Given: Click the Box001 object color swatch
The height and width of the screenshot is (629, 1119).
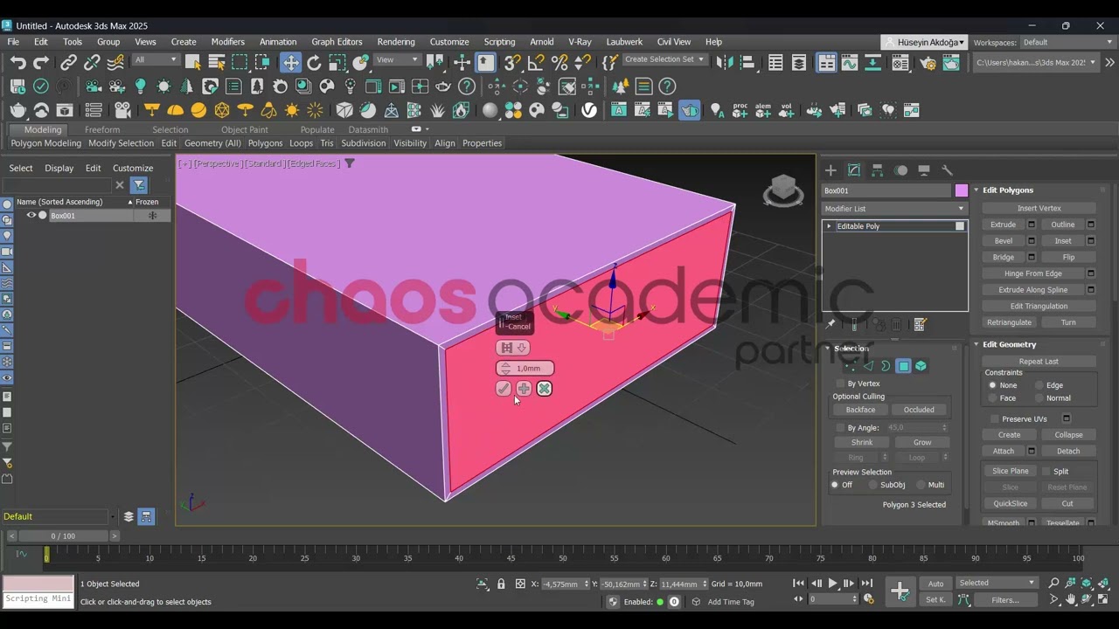Looking at the screenshot, I should [962, 190].
